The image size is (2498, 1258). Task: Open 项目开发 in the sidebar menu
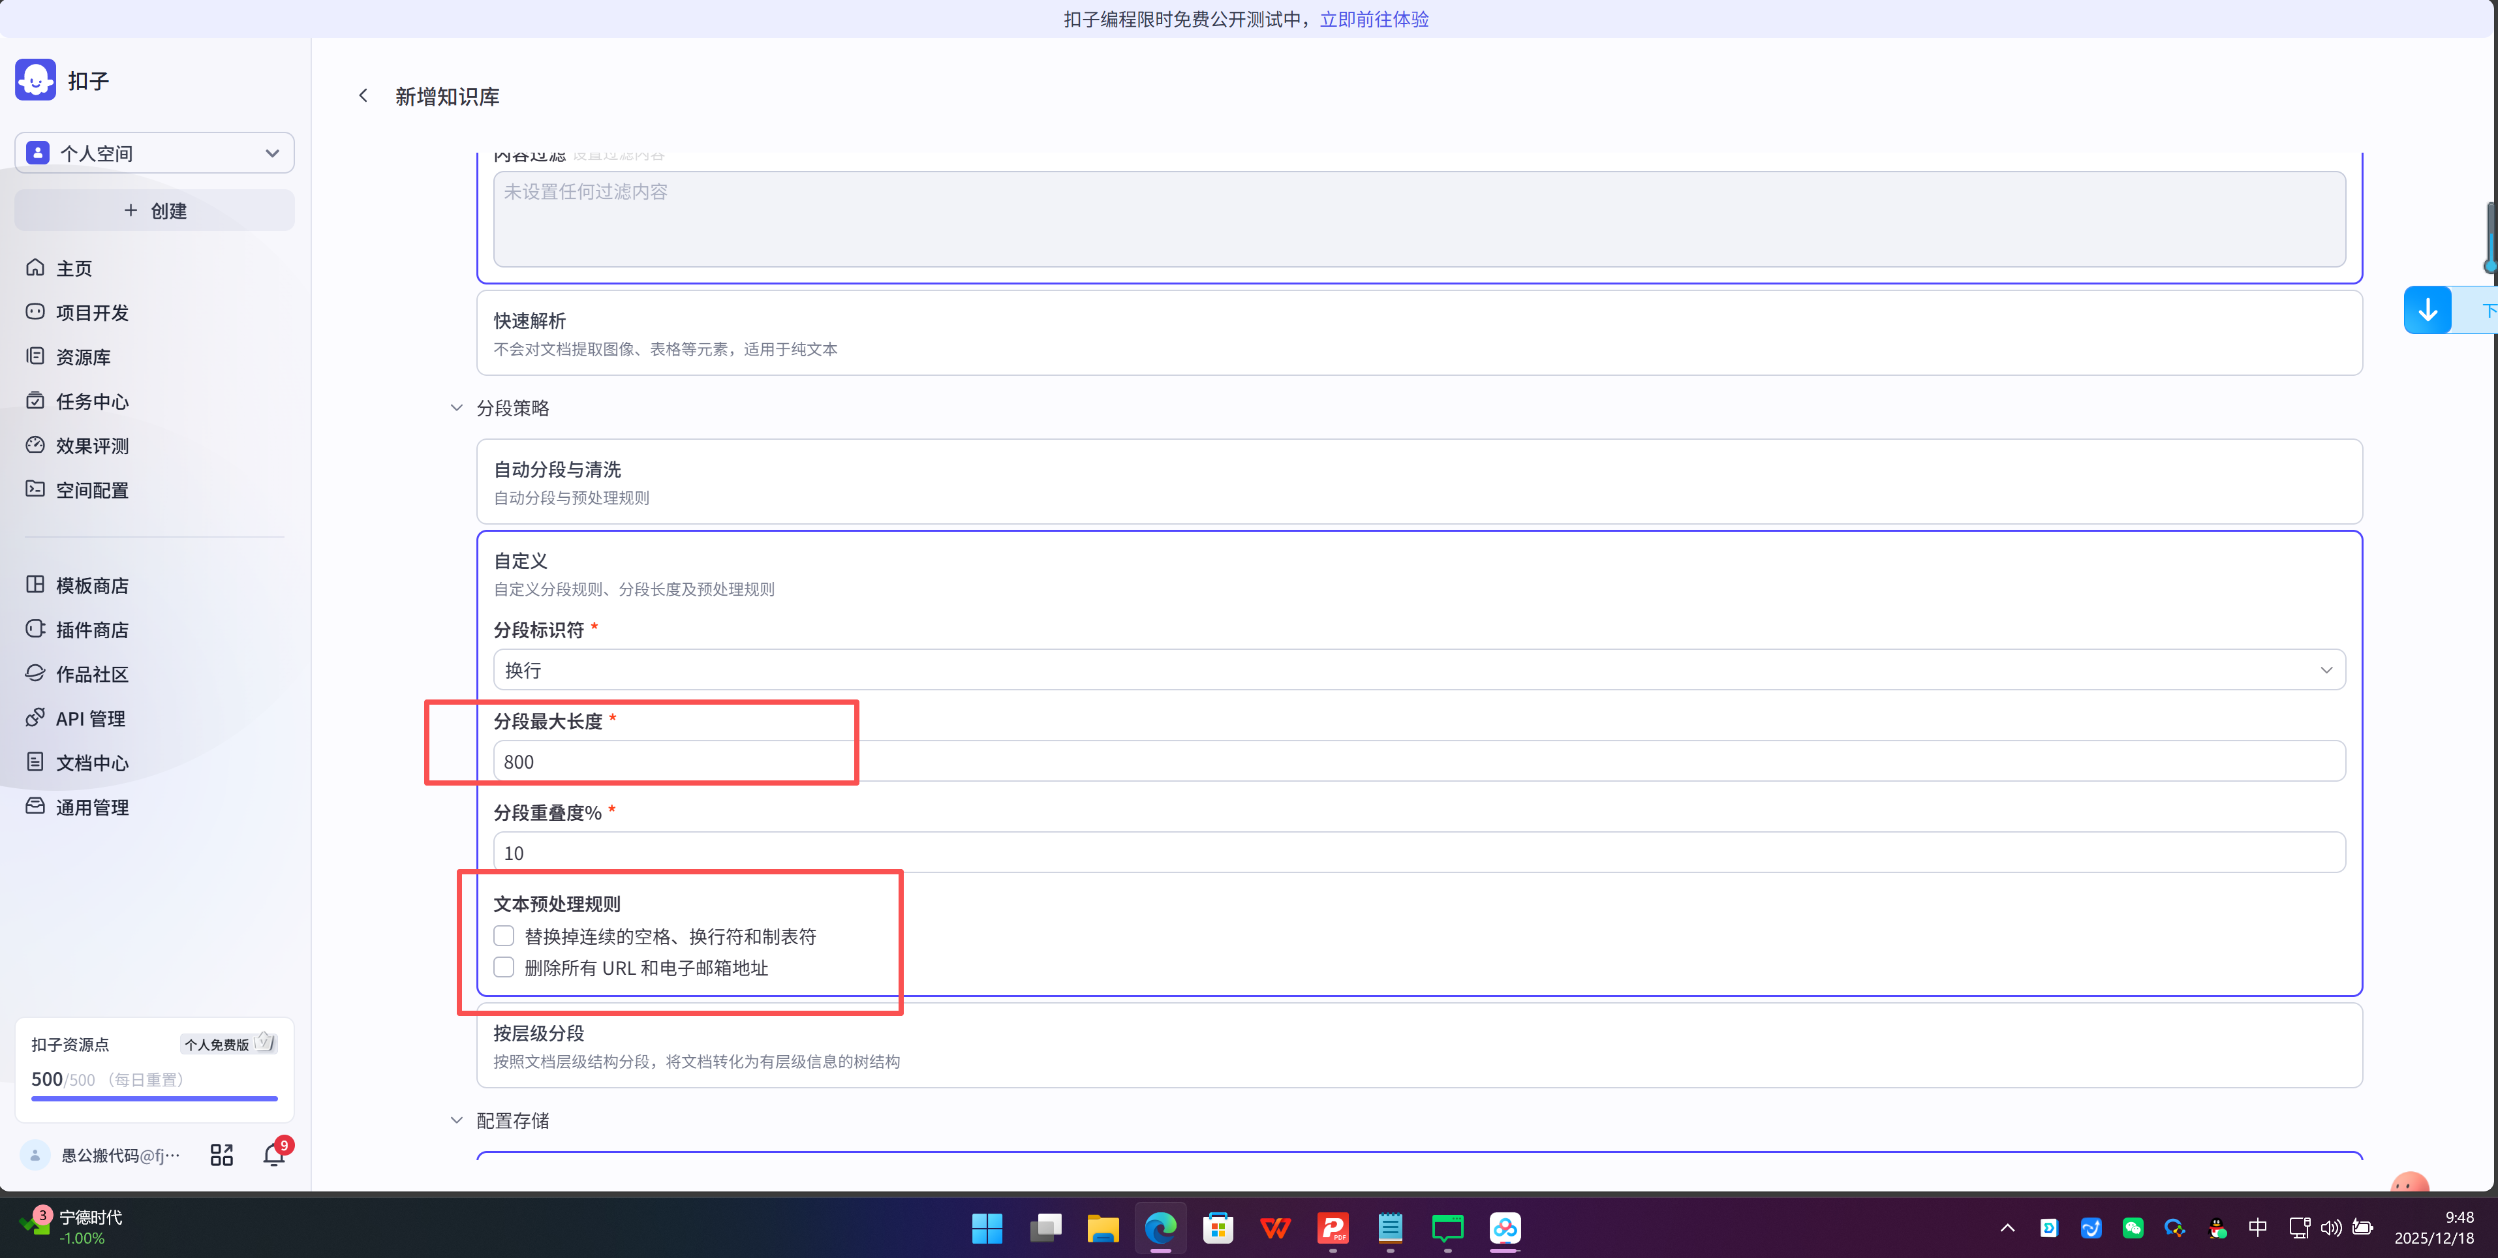point(91,313)
